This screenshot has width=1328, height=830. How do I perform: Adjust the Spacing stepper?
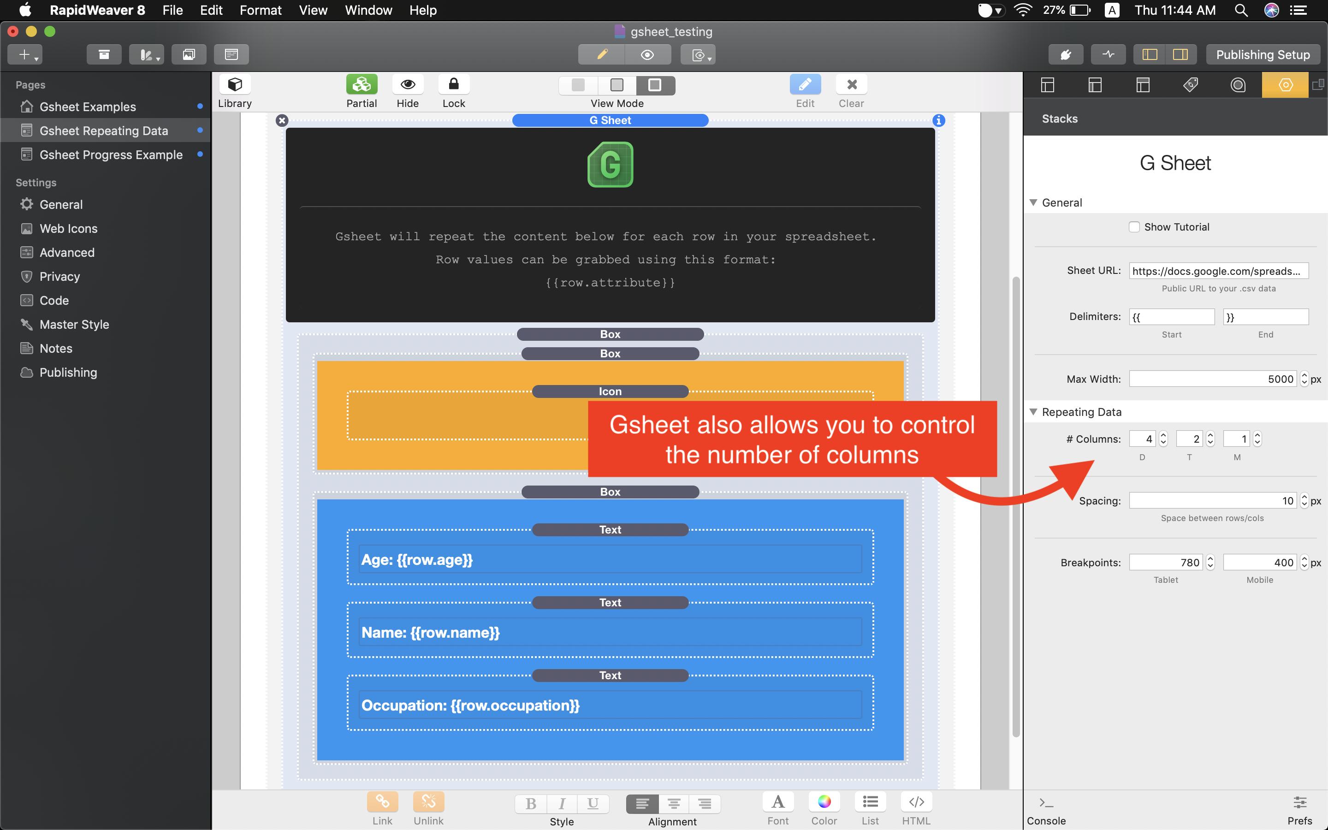tap(1304, 501)
